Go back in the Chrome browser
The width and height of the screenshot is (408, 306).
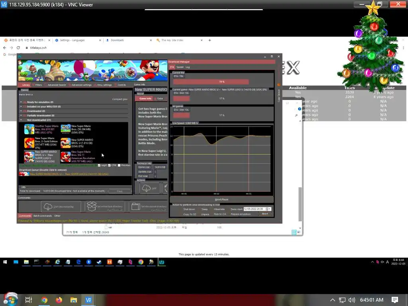tap(4, 48)
